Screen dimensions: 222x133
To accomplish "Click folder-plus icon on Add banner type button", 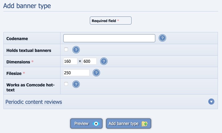I will pos(145,124).
